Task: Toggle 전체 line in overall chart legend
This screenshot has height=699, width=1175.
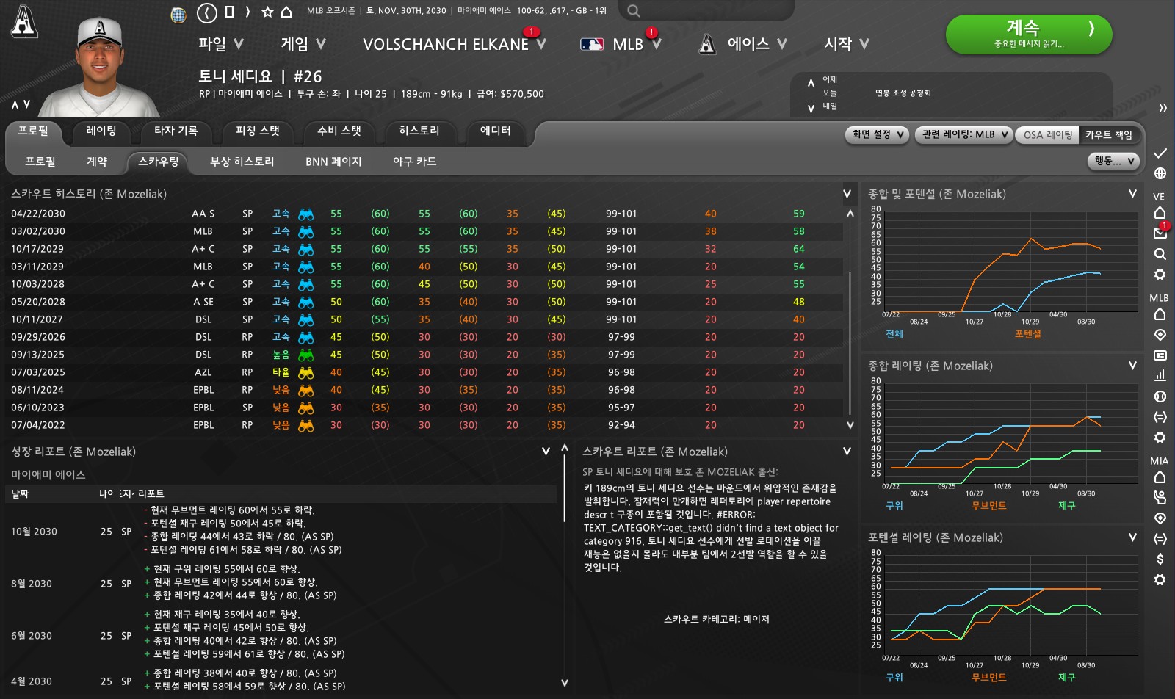Action: (894, 334)
